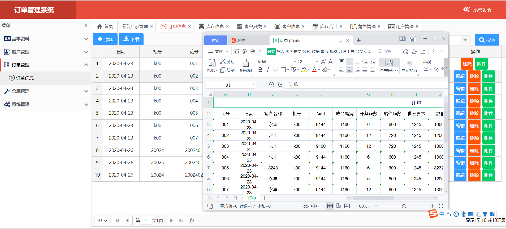Expand the 仓库管理 sidebar menu

45,91
